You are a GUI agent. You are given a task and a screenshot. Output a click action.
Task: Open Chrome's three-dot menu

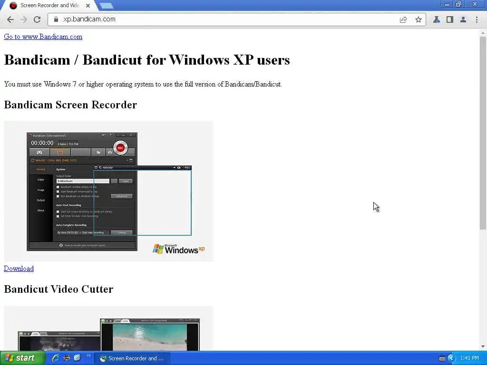477,19
